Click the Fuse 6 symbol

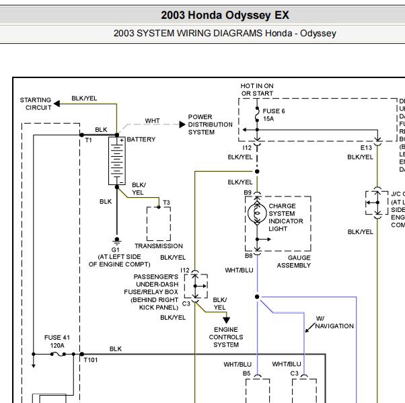click(x=257, y=114)
